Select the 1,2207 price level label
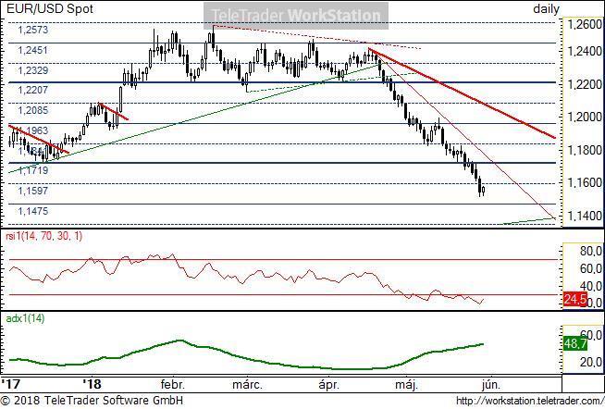Screen dimensions: 605x409 coord(33,90)
